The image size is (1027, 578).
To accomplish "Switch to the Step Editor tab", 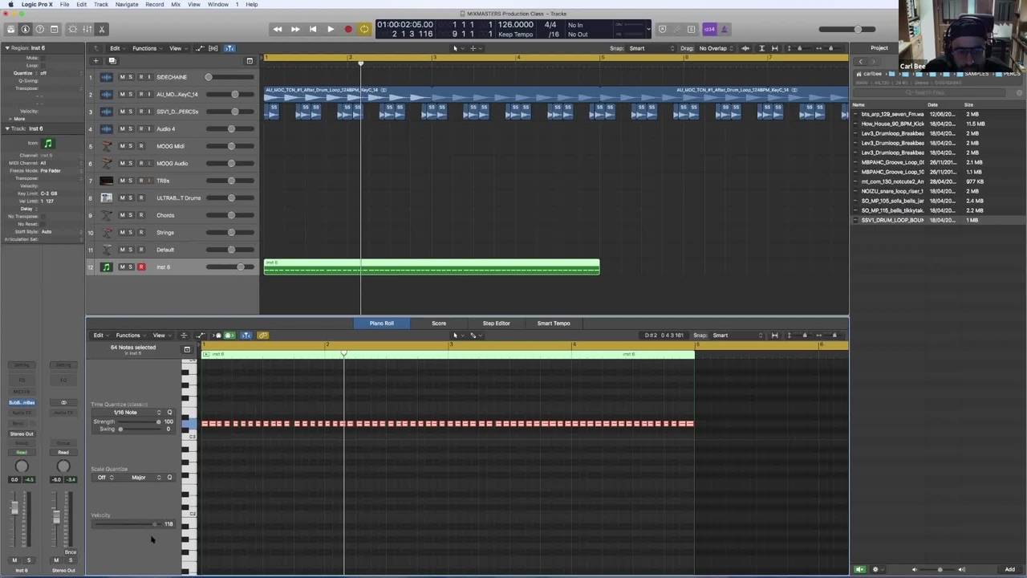I will pyautogui.click(x=496, y=324).
